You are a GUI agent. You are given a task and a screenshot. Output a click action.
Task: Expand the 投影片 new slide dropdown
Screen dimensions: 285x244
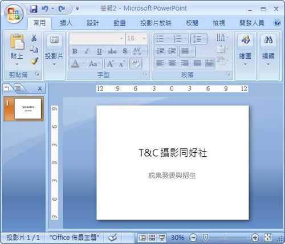[54, 64]
